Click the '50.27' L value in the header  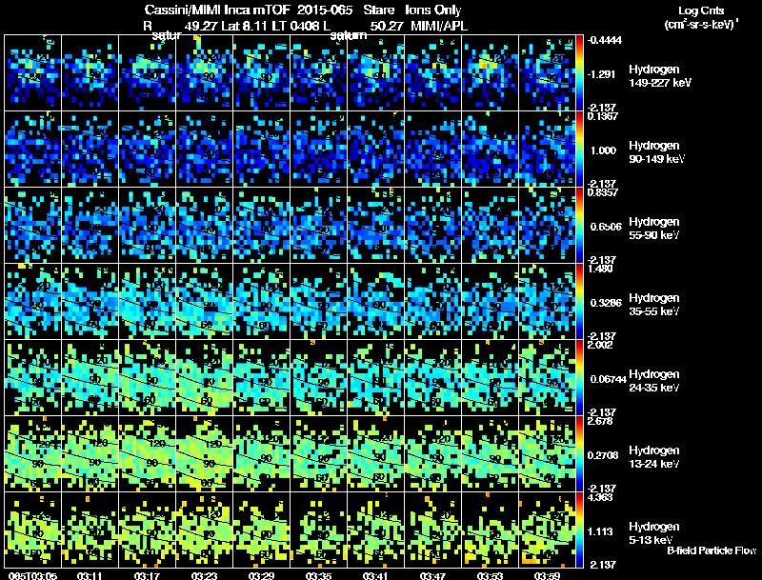(x=387, y=27)
